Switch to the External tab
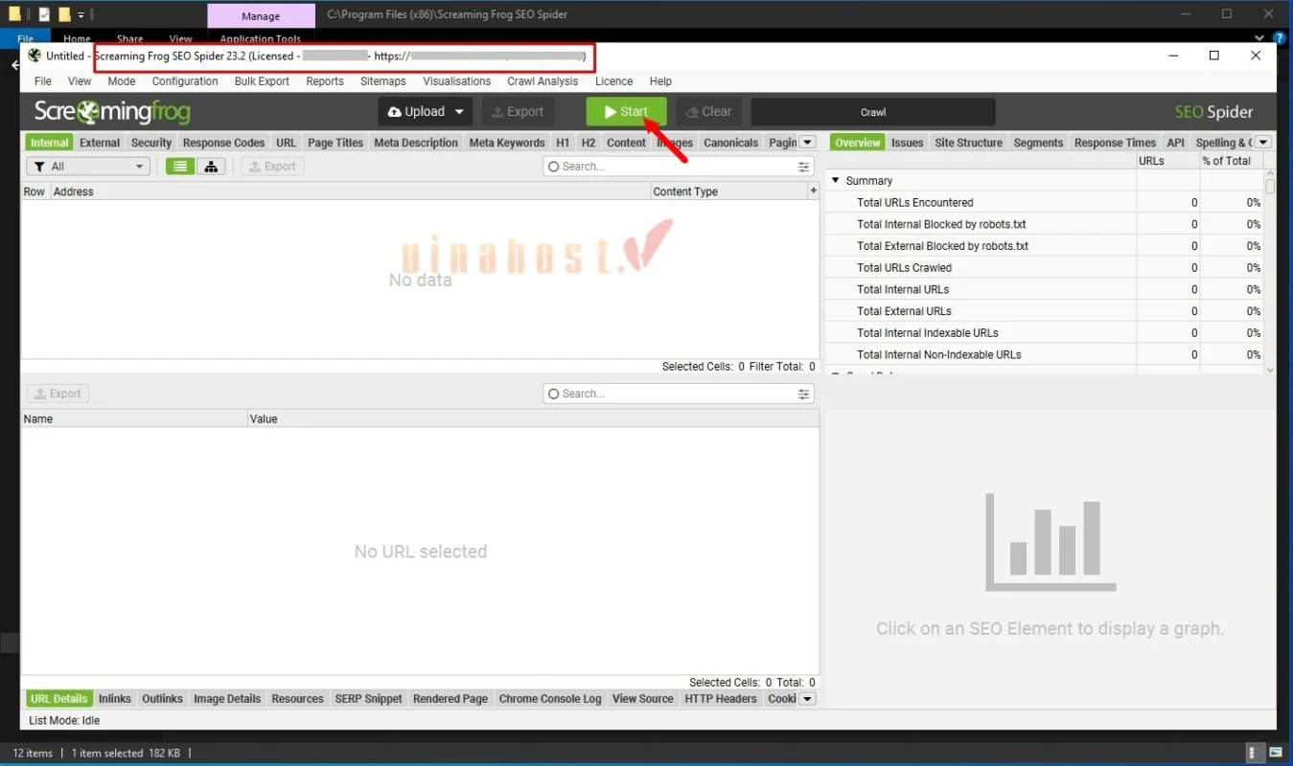 [x=100, y=143]
